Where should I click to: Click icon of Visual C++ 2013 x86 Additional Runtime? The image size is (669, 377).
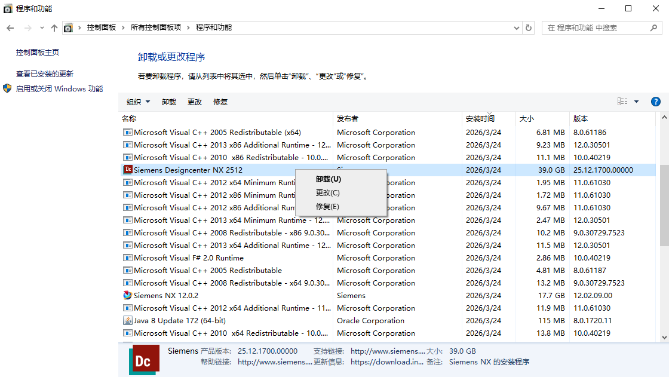pyautogui.click(x=128, y=145)
